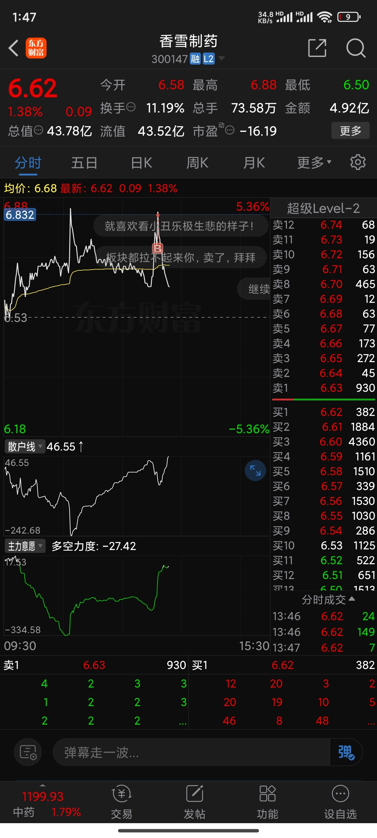The height and width of the screenshot is (838, 377).
Task: Tap 设自选 add to watchlist
Action: click(x=340, y=802)
